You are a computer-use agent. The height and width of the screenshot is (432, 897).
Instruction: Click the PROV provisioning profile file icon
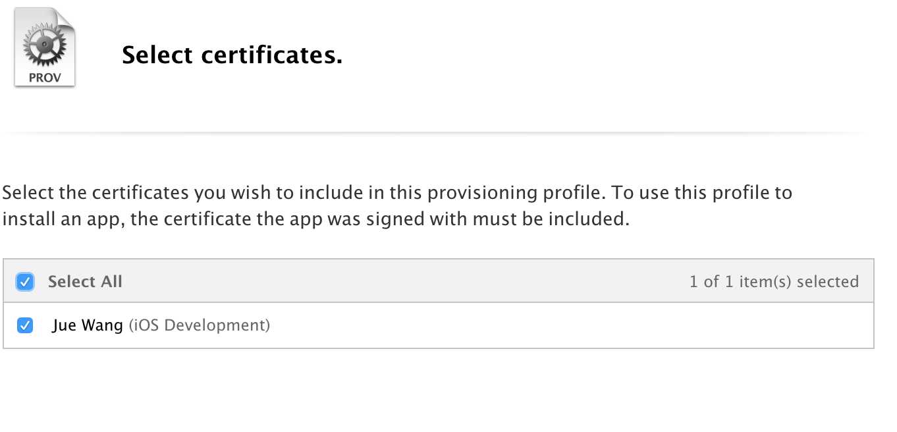click(45, 46)
